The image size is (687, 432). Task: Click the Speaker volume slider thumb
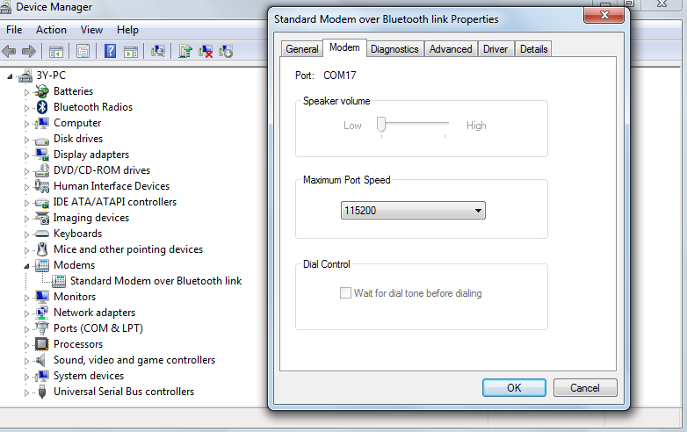(x=382, y=125)
